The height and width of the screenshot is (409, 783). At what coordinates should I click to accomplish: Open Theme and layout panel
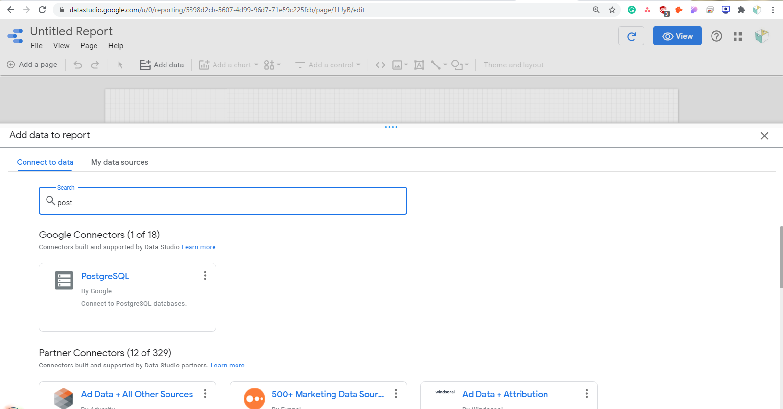point(514,65)
